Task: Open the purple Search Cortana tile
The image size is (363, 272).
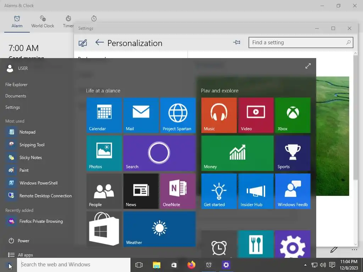Action: point(160,153)
